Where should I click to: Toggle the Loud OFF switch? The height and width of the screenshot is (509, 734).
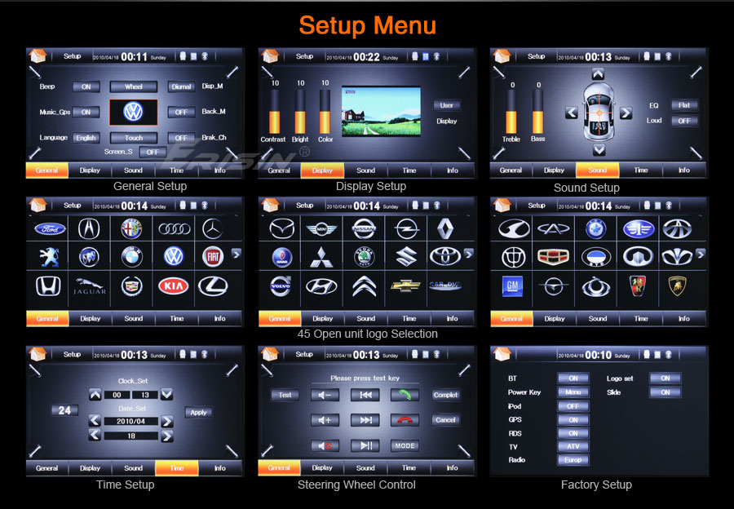coord(684,121)
